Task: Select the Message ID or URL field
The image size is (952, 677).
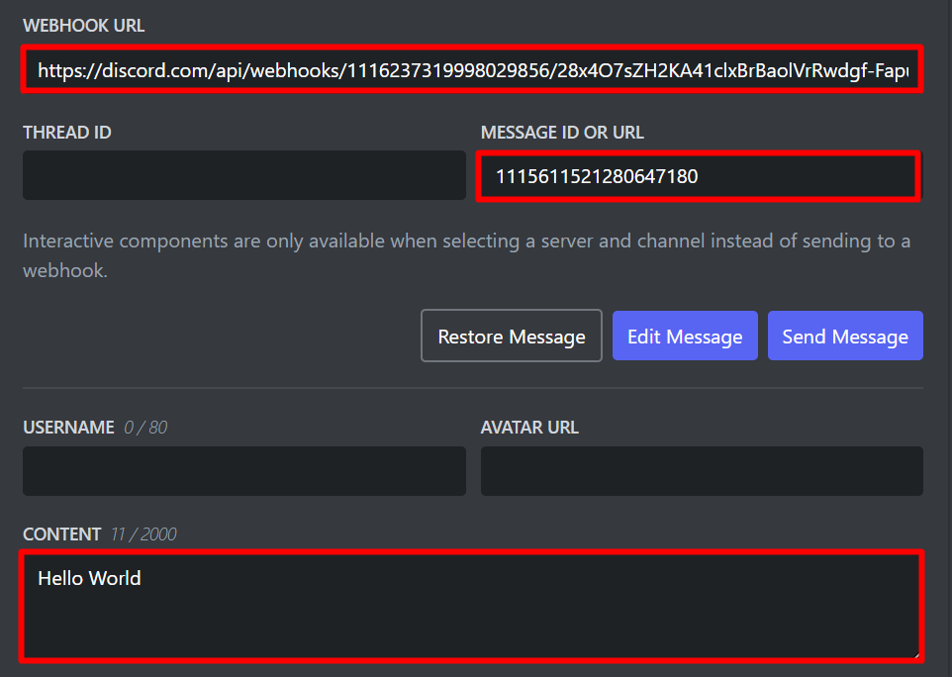Action: [x=699, y=176]
